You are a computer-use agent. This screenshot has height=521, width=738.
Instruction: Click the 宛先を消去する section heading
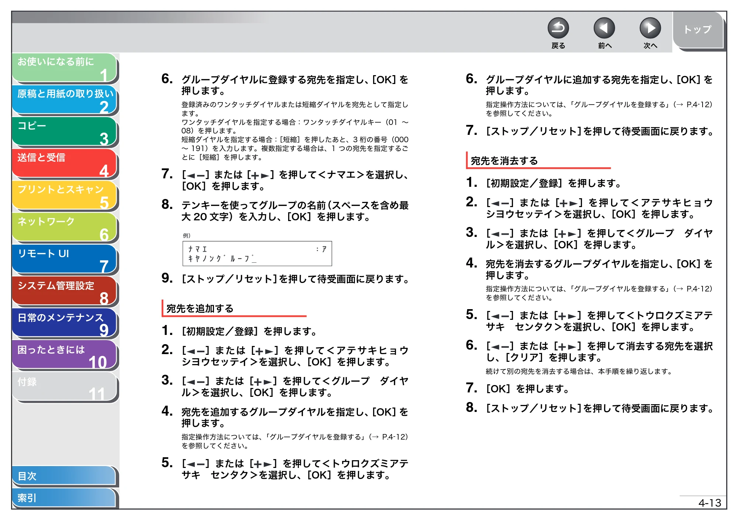(504, 161)
